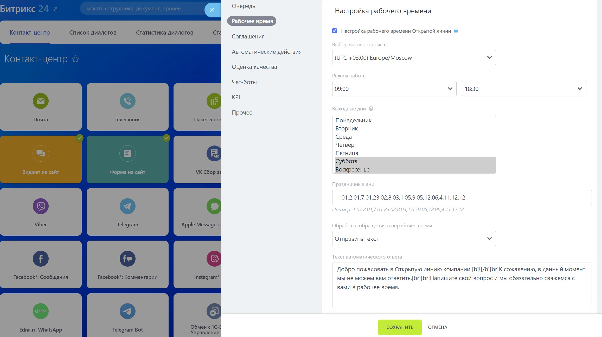
Task: Expand the Отправить текст dropdown
Action: (414, 239)
